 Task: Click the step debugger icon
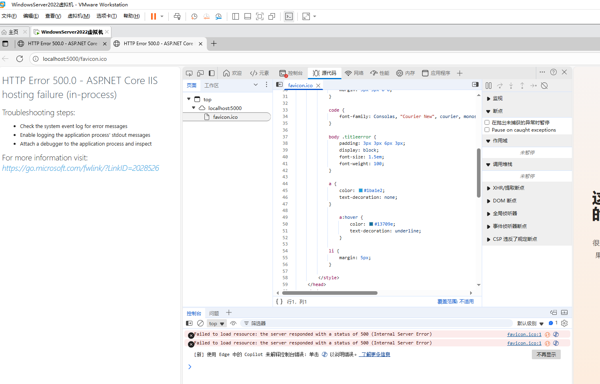[533, 86]
